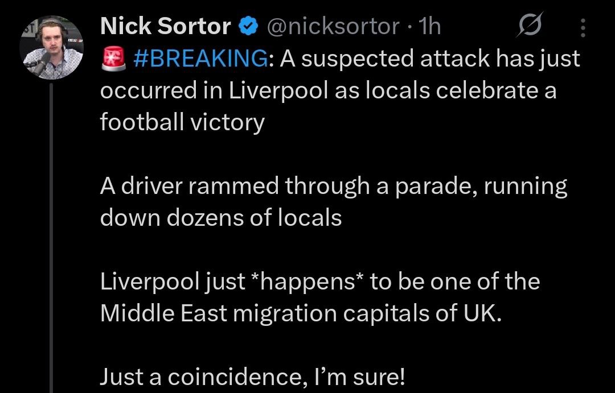Open the #BREAKING hashtag

coord(199,59)
